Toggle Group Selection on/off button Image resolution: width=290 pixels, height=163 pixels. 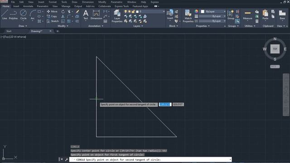coord(237,21)
